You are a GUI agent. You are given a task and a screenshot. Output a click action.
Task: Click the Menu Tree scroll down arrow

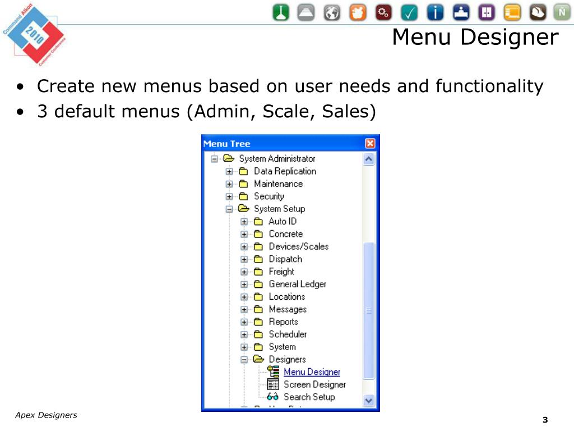tap(369, 401)
